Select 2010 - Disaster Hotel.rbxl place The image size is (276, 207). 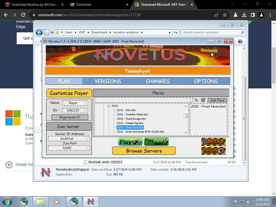click(x=132, y=114)
